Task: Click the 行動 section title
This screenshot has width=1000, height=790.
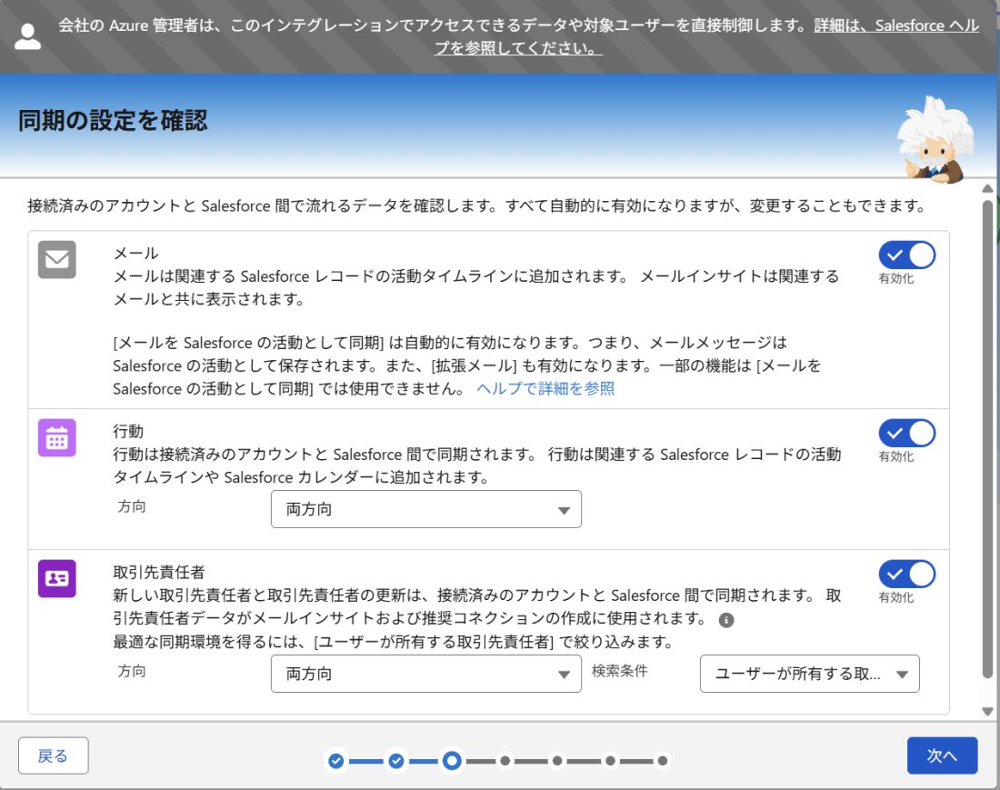Action: pos(128,431)
